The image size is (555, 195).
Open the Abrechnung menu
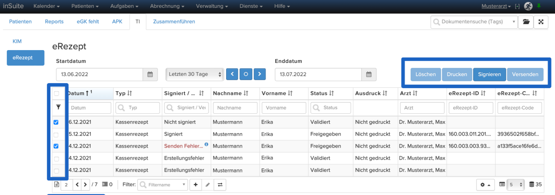(167, 6)
